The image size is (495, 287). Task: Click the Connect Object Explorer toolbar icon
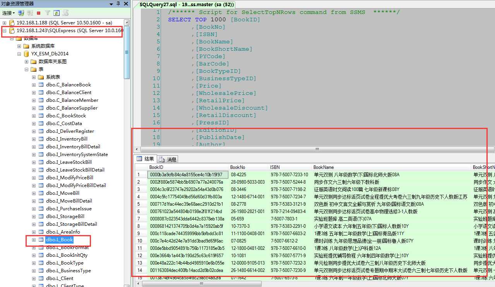(x=21, y=13)
